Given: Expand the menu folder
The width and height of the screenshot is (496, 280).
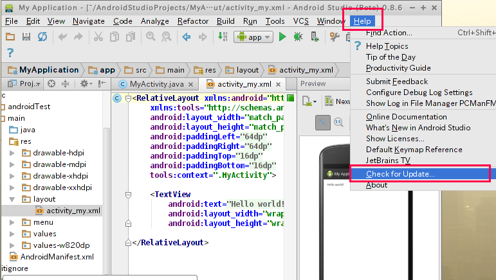Looking at the screenshot, I should pos(12,223).
